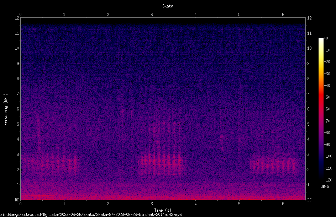Click the bottom time axis '4' label
This screenshot has height=217, width=336.
pyautogui.click(x=195, y=204)
